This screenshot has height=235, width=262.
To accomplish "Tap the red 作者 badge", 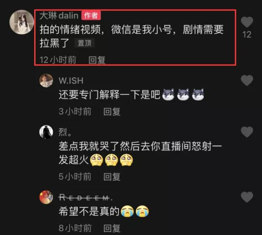I will [91, 16].
